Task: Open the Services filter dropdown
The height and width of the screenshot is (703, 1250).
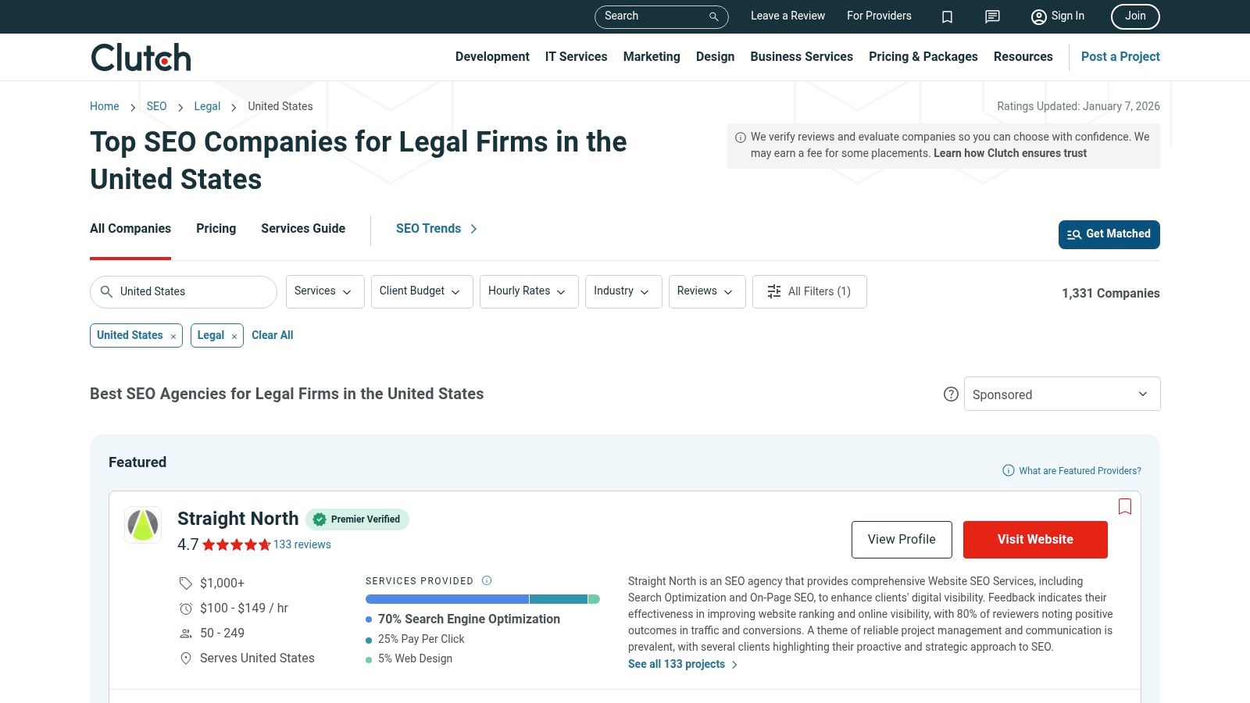Action: [324, 291]
